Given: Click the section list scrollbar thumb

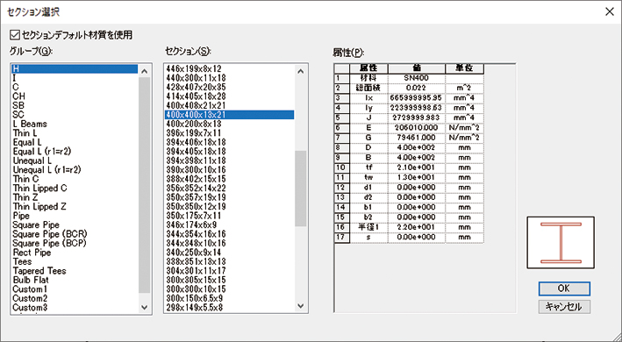Looking at the screenshot, I should click(x=300, y=189).
